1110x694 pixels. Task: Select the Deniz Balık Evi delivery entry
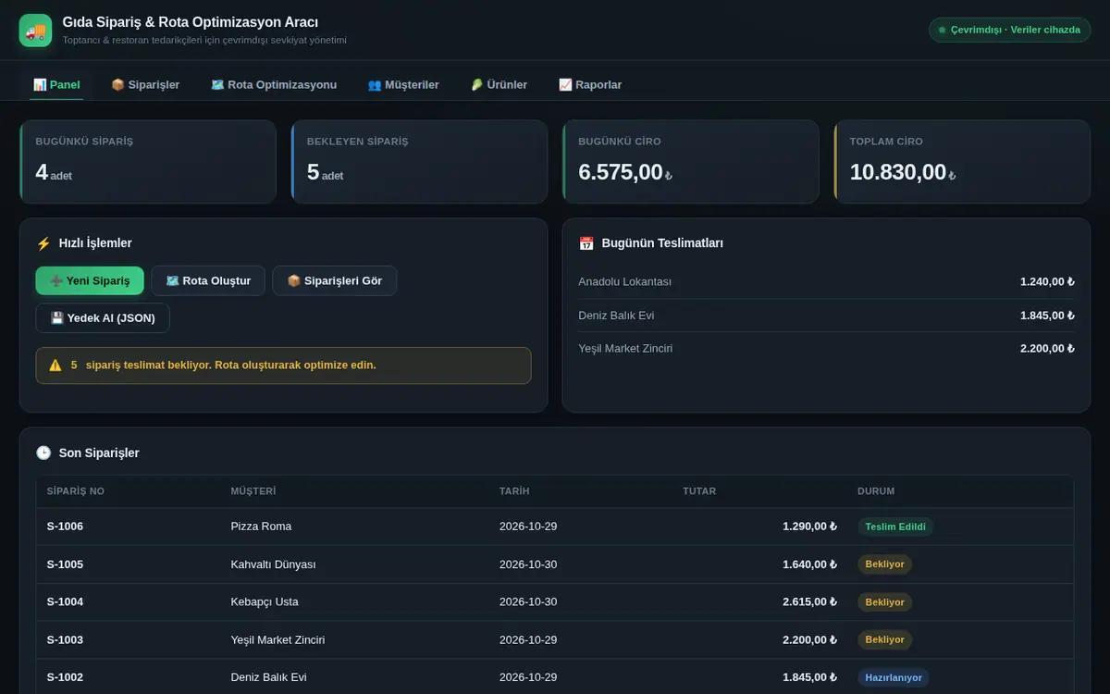pyautogui.click(x=826, y=316)
